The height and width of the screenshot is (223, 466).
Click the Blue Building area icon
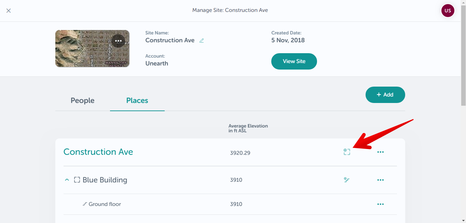click(x=77, y=180)
